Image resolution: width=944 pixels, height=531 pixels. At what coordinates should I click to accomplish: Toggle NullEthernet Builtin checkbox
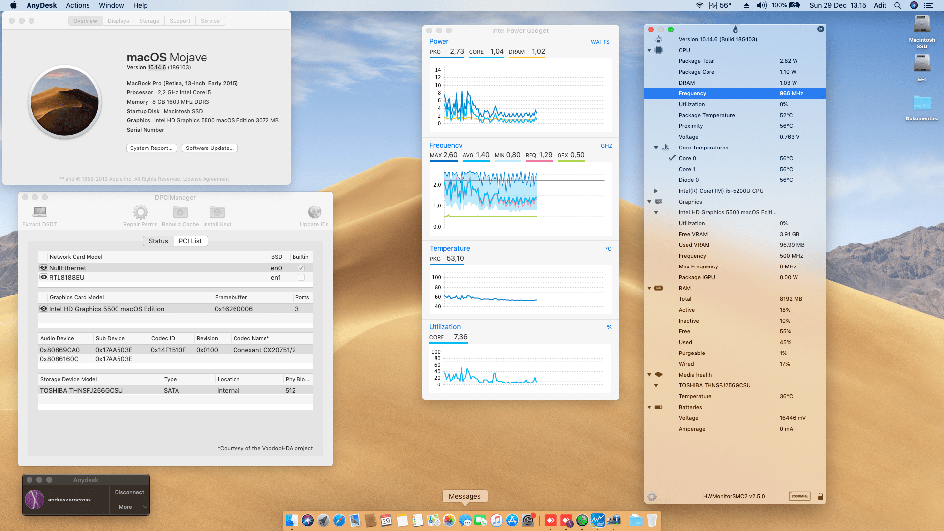tap(301, 268)
